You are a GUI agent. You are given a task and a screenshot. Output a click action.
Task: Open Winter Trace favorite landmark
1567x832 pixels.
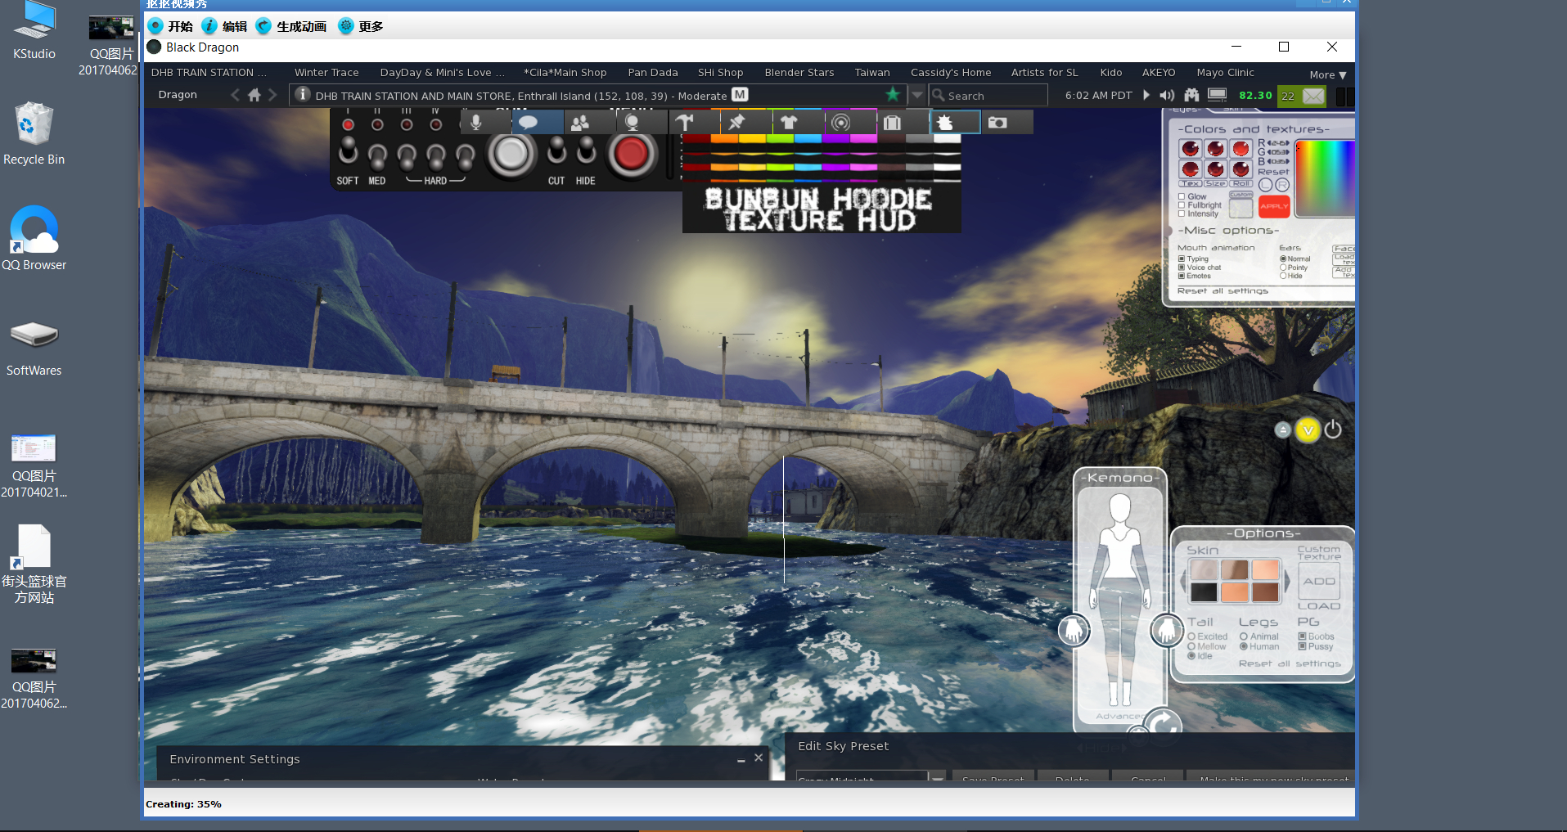pos(326,73)
